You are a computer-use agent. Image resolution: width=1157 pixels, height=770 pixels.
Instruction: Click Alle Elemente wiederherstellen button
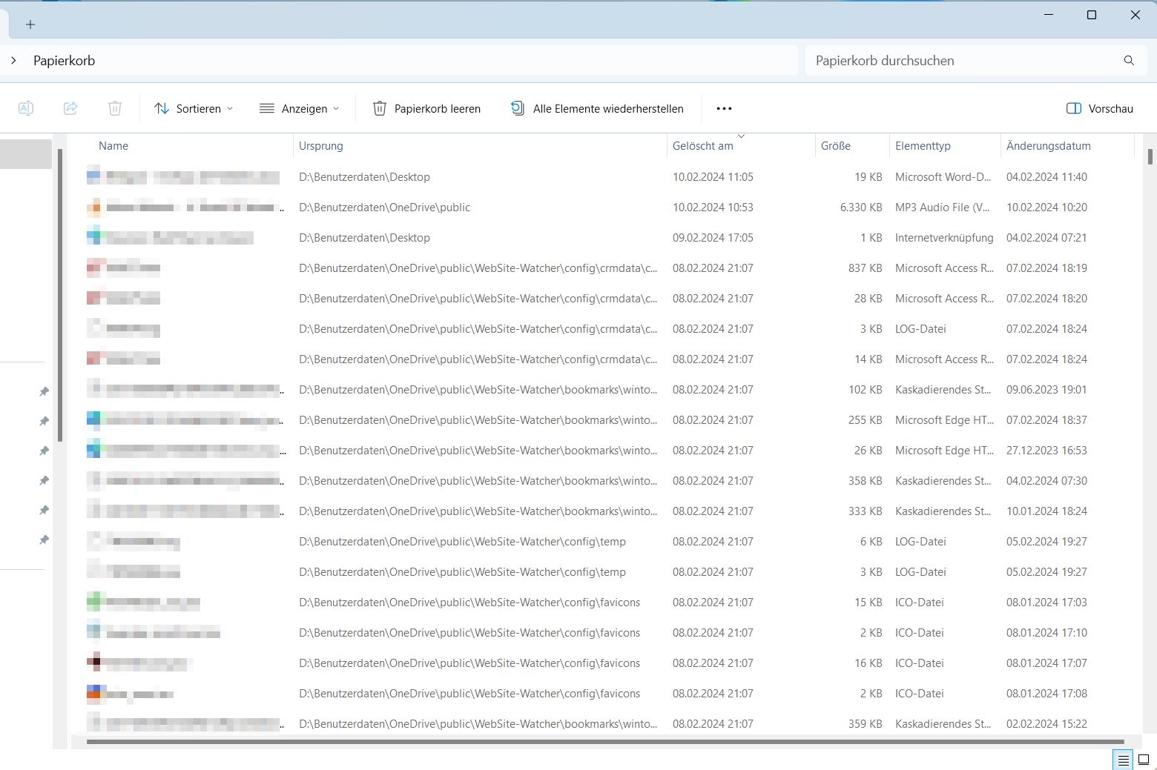(597, 108)
